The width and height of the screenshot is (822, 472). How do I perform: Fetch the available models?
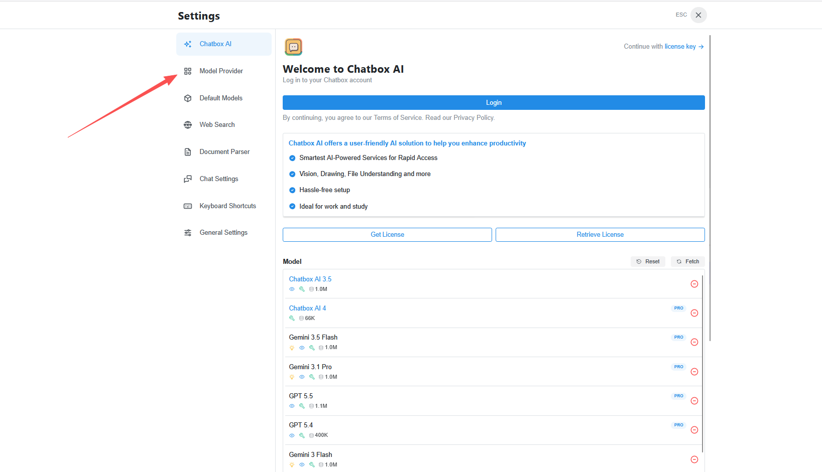[x=688, y=261]
